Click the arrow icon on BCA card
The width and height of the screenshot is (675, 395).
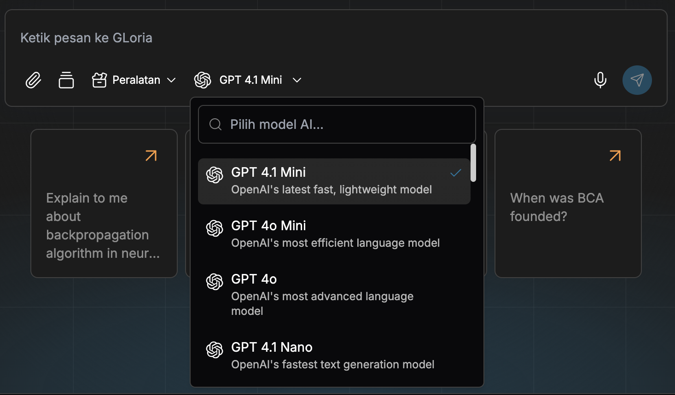(x=615, y=156)
